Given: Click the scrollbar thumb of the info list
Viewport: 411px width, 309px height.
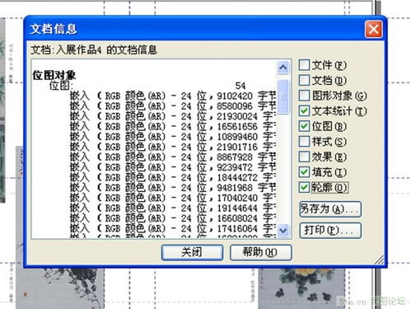Looking at the screenshot, I should (283, 96).
